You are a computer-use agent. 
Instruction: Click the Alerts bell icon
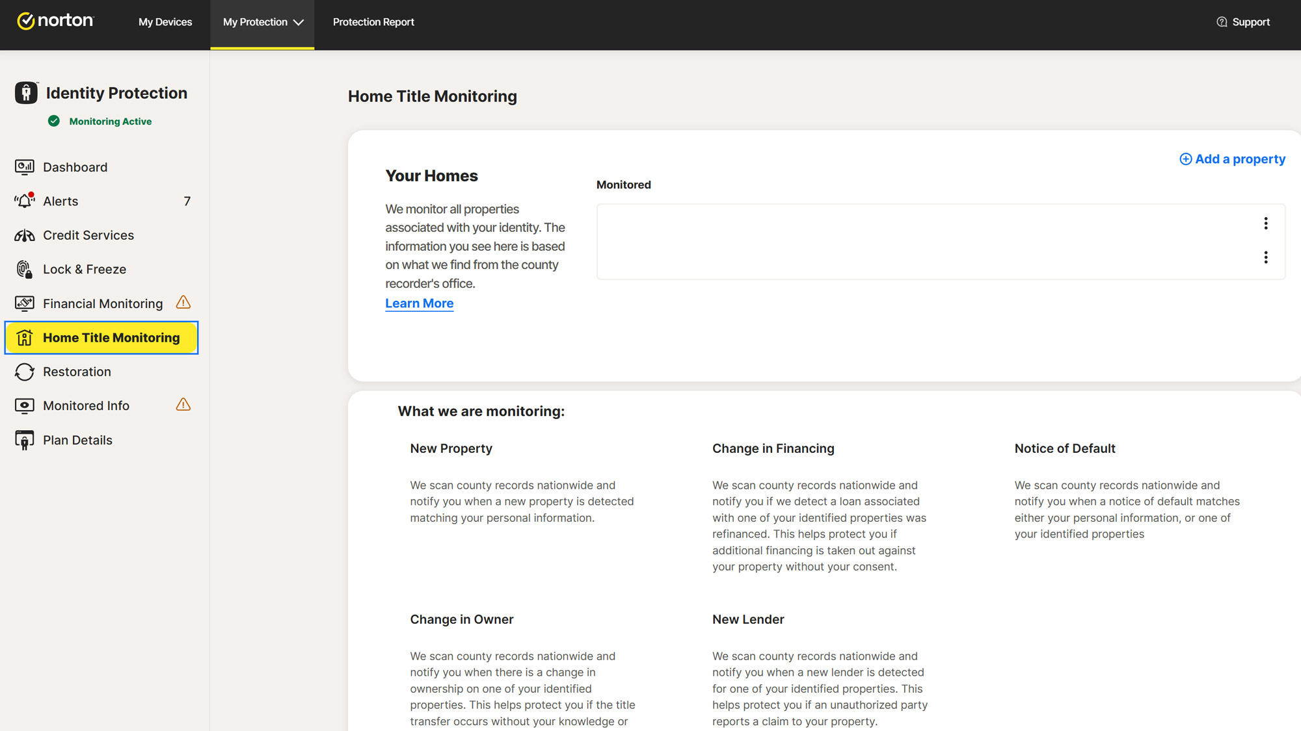25,201
